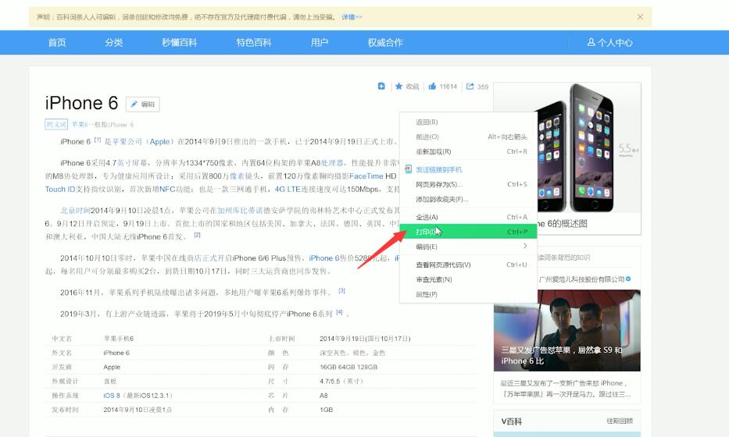This screenshot has width=729, height=437.
Task: Select 查看网页源代码(V) in the context menu
Action: point(468,265)
